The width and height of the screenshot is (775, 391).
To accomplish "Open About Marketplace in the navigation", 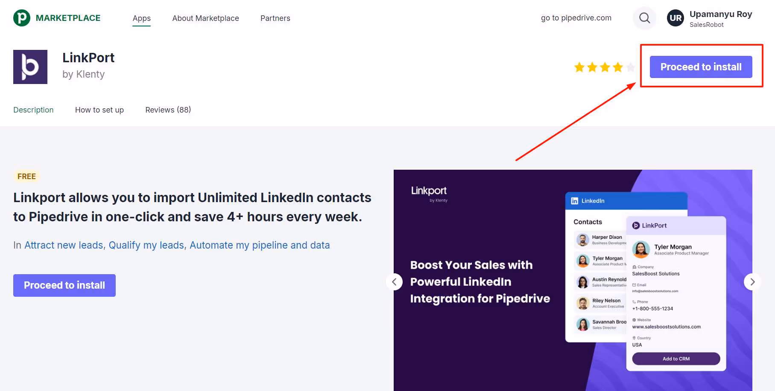I will click(205, 18).
